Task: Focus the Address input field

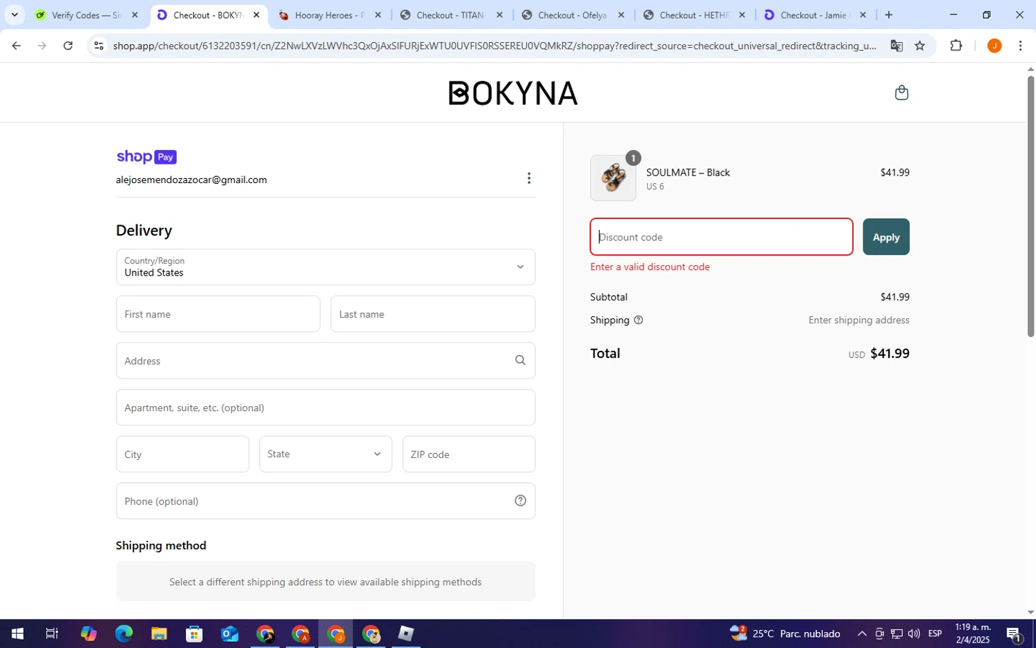Action: click(x=325, y=361)
